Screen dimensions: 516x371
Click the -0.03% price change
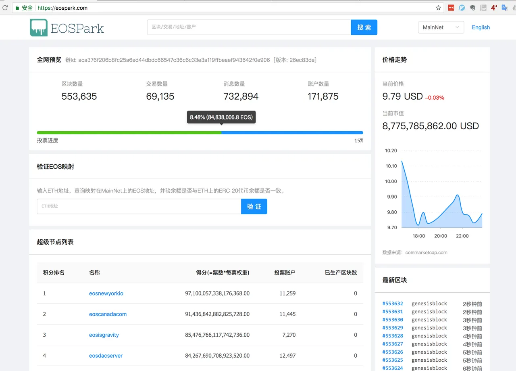pos(435,98)
